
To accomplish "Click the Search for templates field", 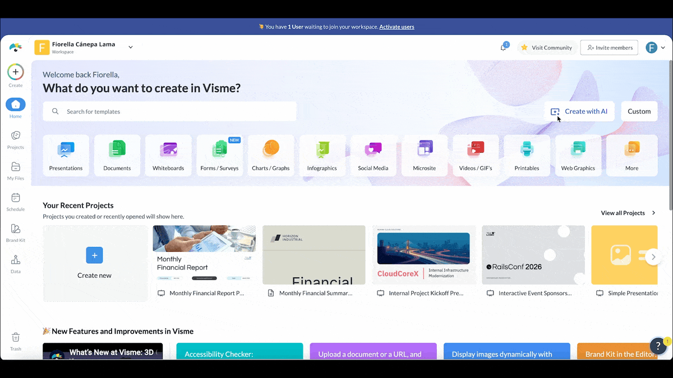I will pos(169,111).
